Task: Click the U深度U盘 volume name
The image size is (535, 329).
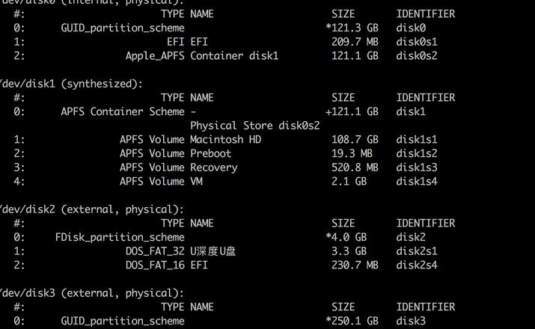Action: click(213, 251)
